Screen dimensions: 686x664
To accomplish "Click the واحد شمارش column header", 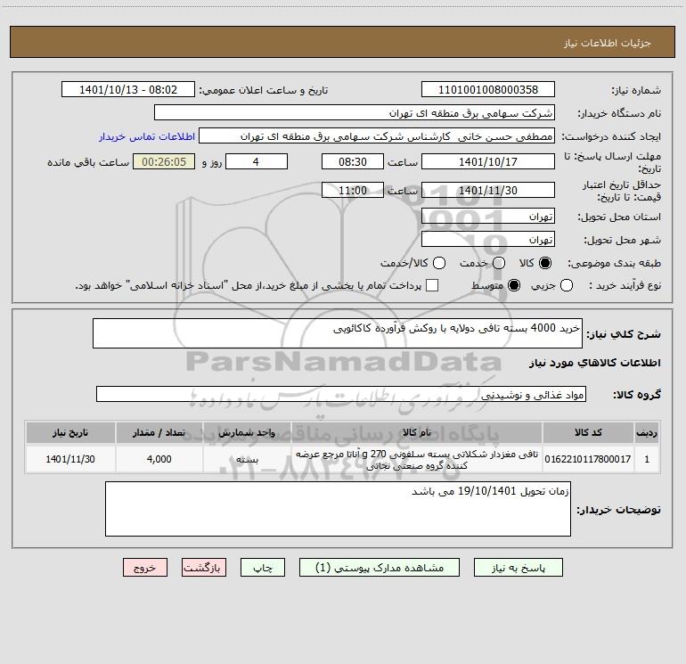I will point(247,432).
